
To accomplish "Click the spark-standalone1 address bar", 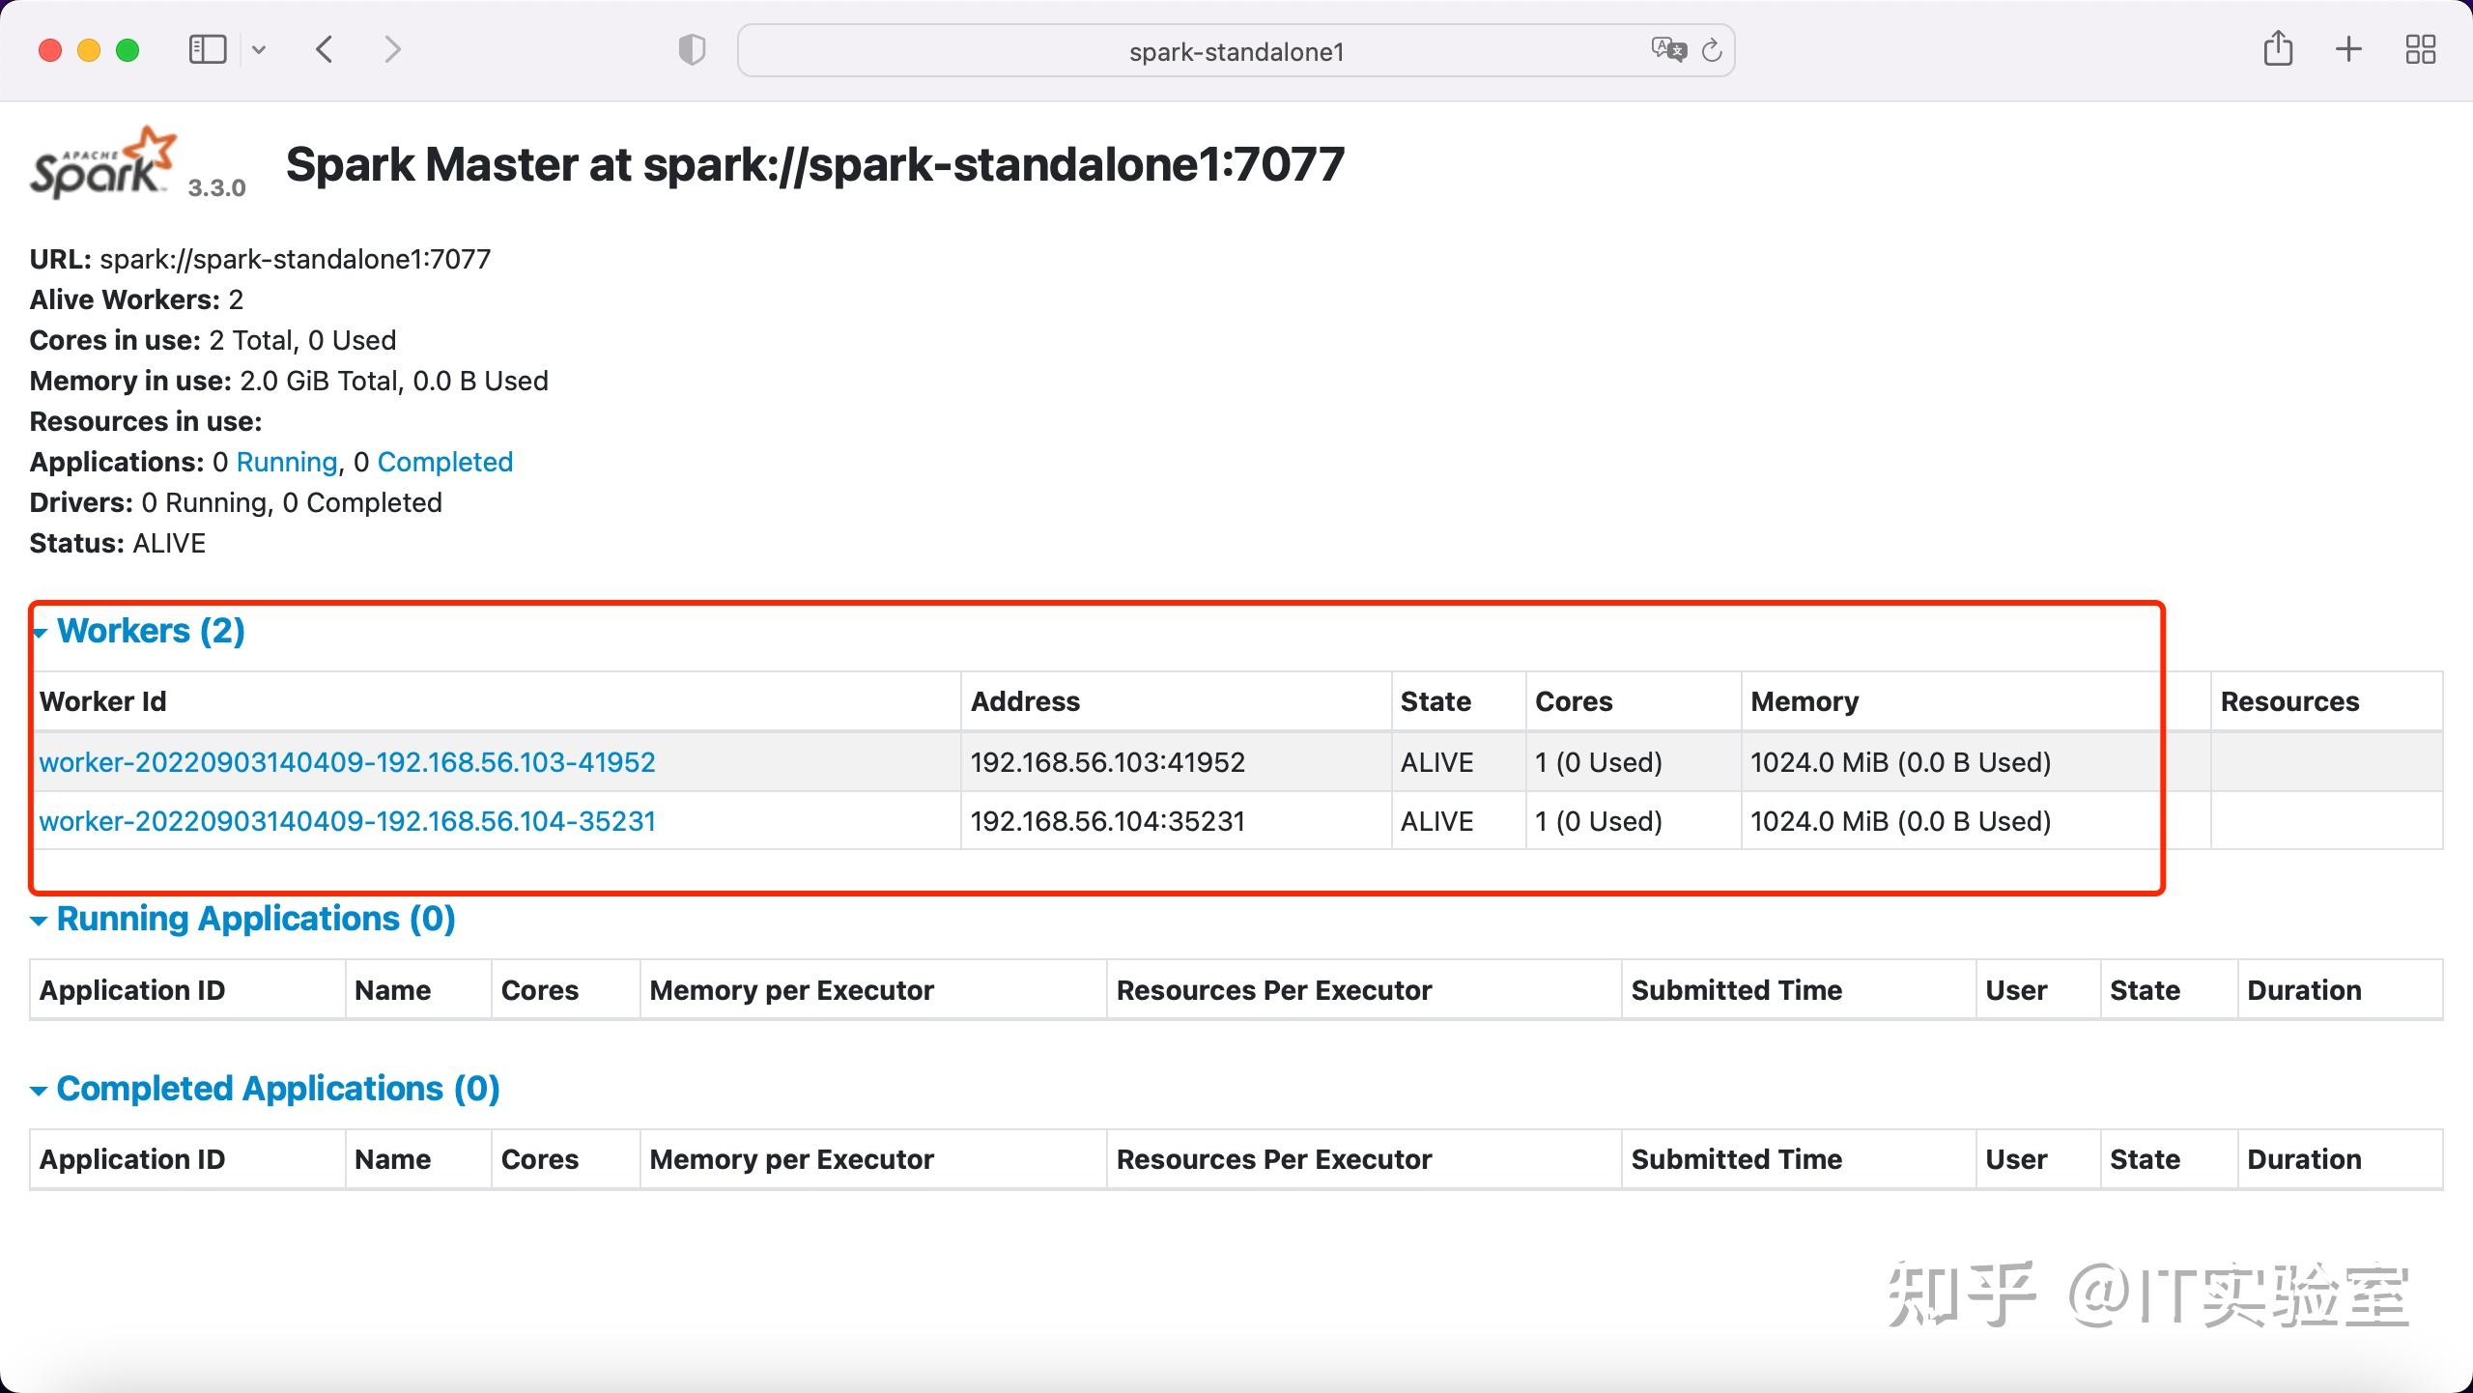I will click(1235, 50).
